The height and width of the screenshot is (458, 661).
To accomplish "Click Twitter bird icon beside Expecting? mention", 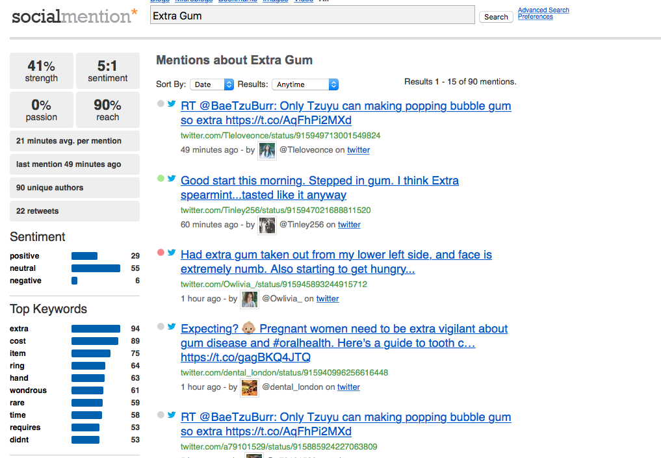I will click(x=172, y=326).
